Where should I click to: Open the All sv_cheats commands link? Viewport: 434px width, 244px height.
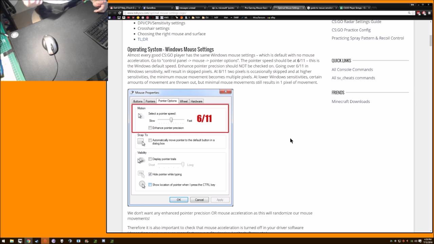pyautogui.click(x=353, y=78)
